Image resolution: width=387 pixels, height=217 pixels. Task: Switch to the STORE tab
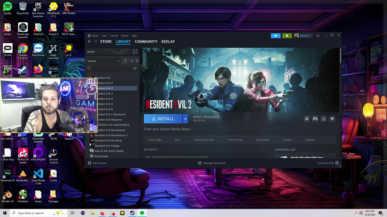[x=106, y=42]
